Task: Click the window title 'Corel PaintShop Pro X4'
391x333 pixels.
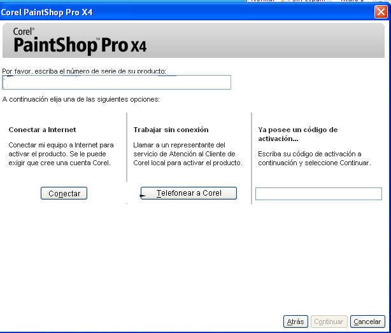Action: click(46, 12)
